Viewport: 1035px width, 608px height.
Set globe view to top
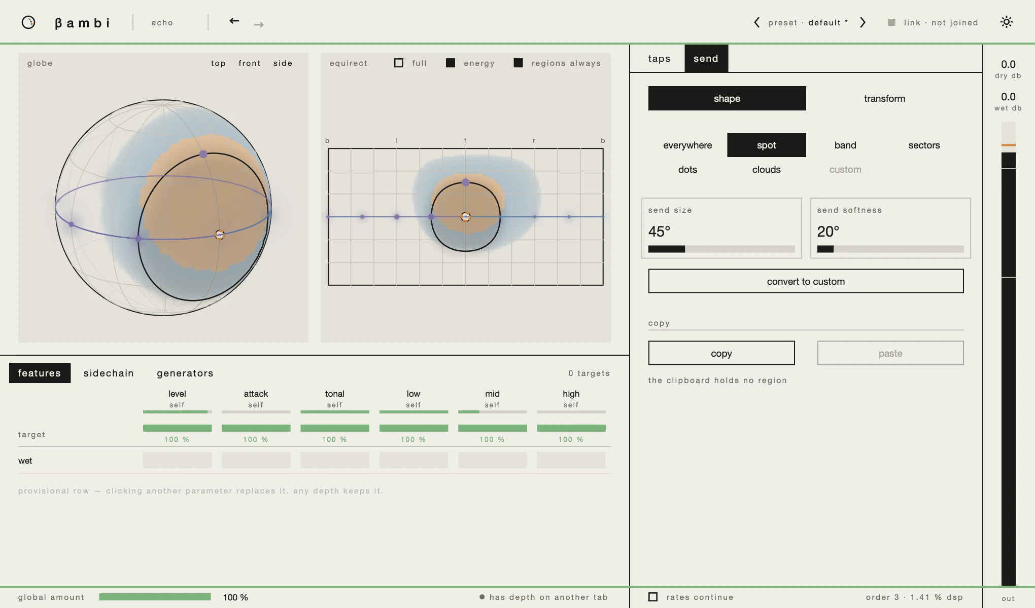click(x=218, y=63)
